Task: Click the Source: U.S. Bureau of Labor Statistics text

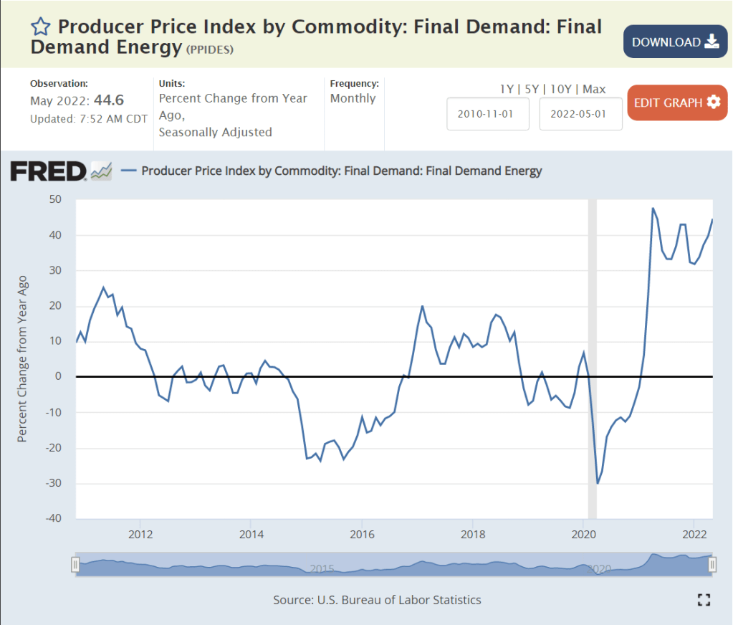Action: coord(377,600)
